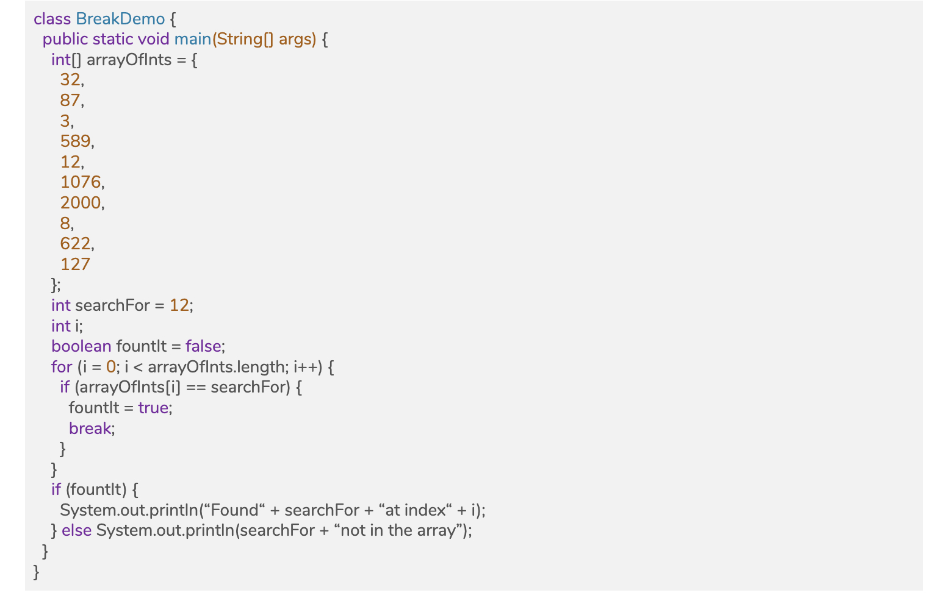947x601 pixels.
Task: Click the array value 622
Action: pos(75,244)
